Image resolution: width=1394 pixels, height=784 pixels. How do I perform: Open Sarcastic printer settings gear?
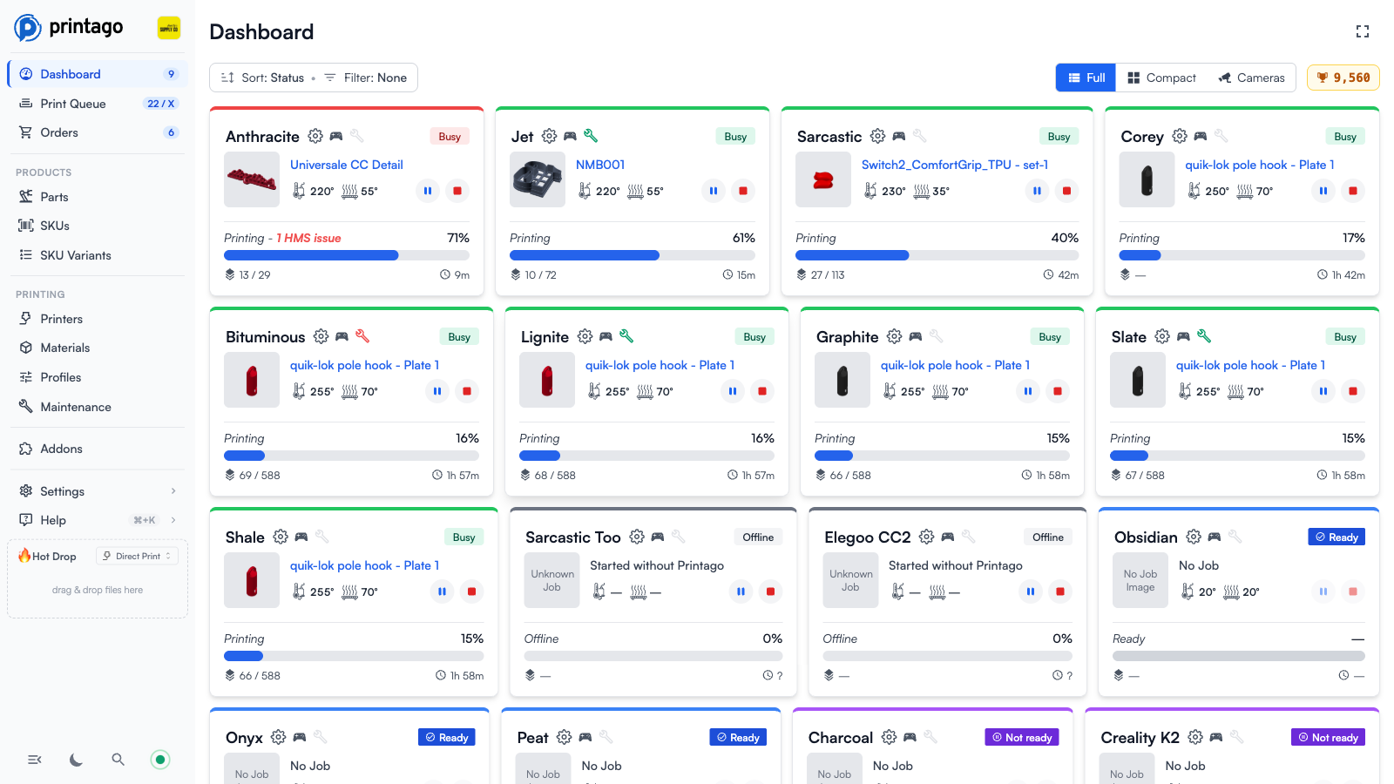tap(877, 136)
